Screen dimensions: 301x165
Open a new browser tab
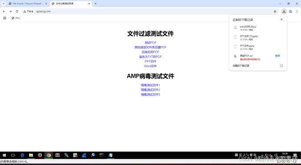pos(96,3)
